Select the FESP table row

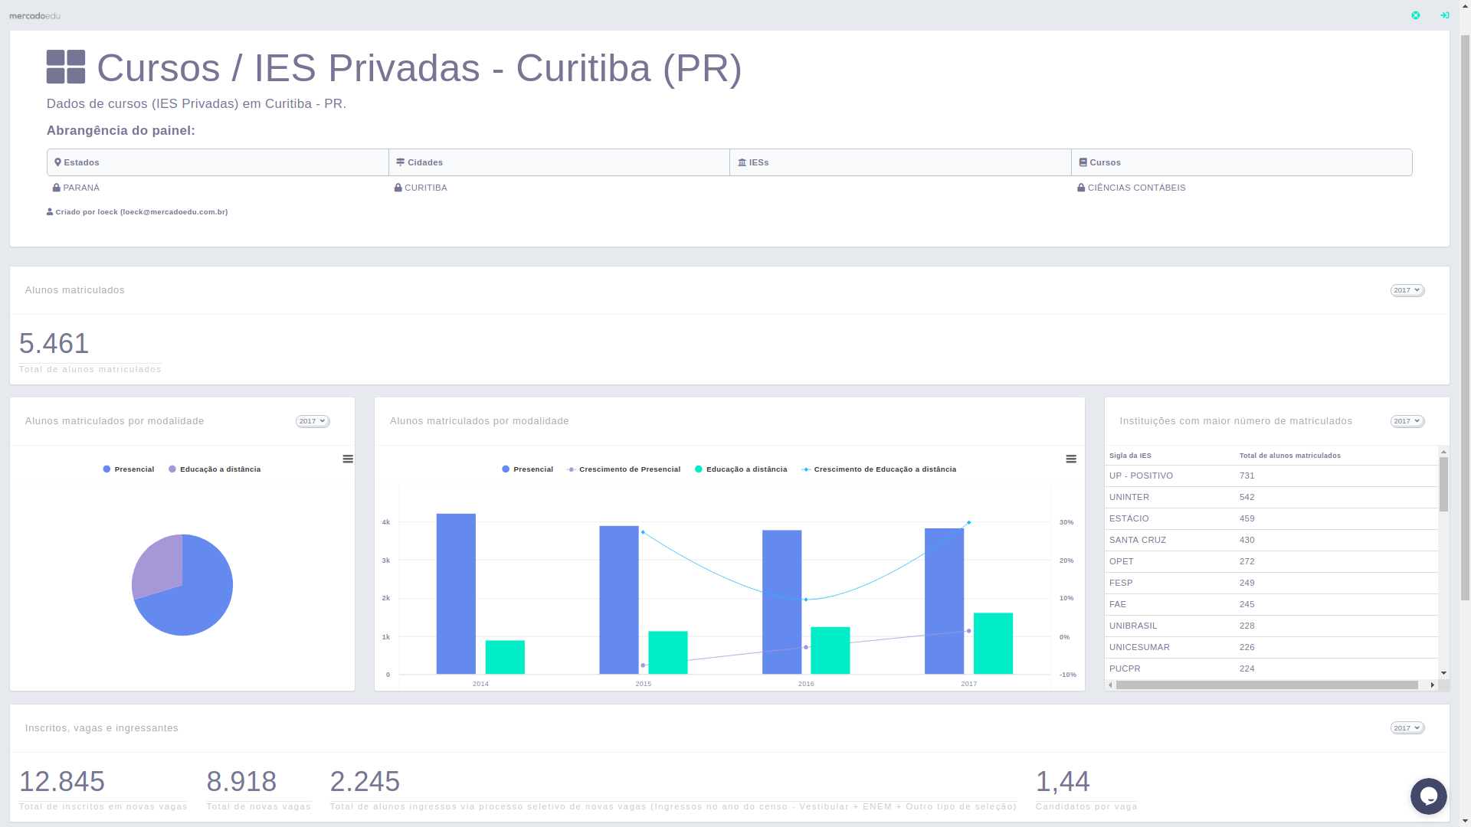click(x=1271, y=583)
